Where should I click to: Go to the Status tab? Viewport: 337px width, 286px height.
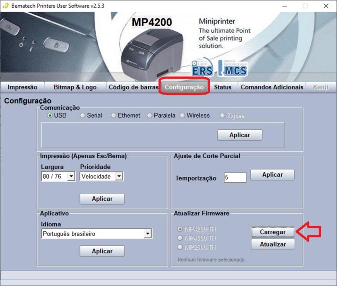223,87
